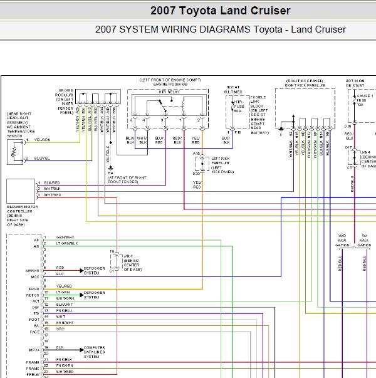Select the "2007 SYSTEM WIRING DIAGRAMS" subtitle line
376x378 pixels.
point(221,29)
